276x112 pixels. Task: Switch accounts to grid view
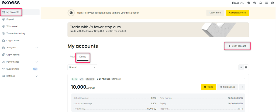[246, 67]
